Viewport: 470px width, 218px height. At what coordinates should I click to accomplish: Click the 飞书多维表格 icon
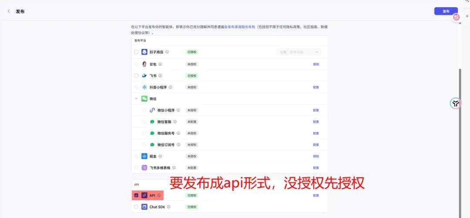144,168
